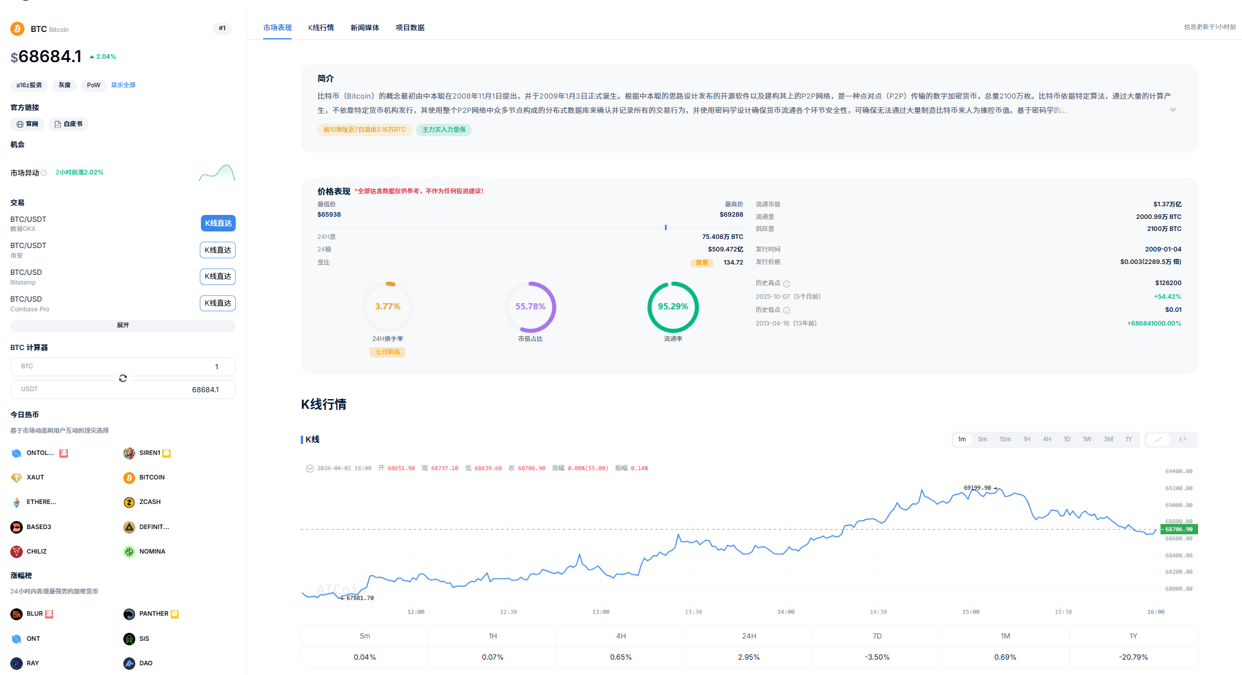Viewport: 1242px width, 675px height.
Task: Click the BTC Bitcoin coin logo
Action: [x=17, y=29]
